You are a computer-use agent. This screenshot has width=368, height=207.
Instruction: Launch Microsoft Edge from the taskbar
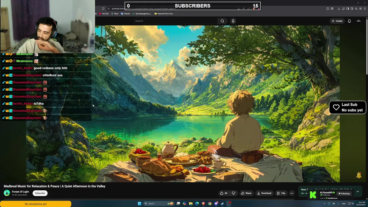coord(197,204)
